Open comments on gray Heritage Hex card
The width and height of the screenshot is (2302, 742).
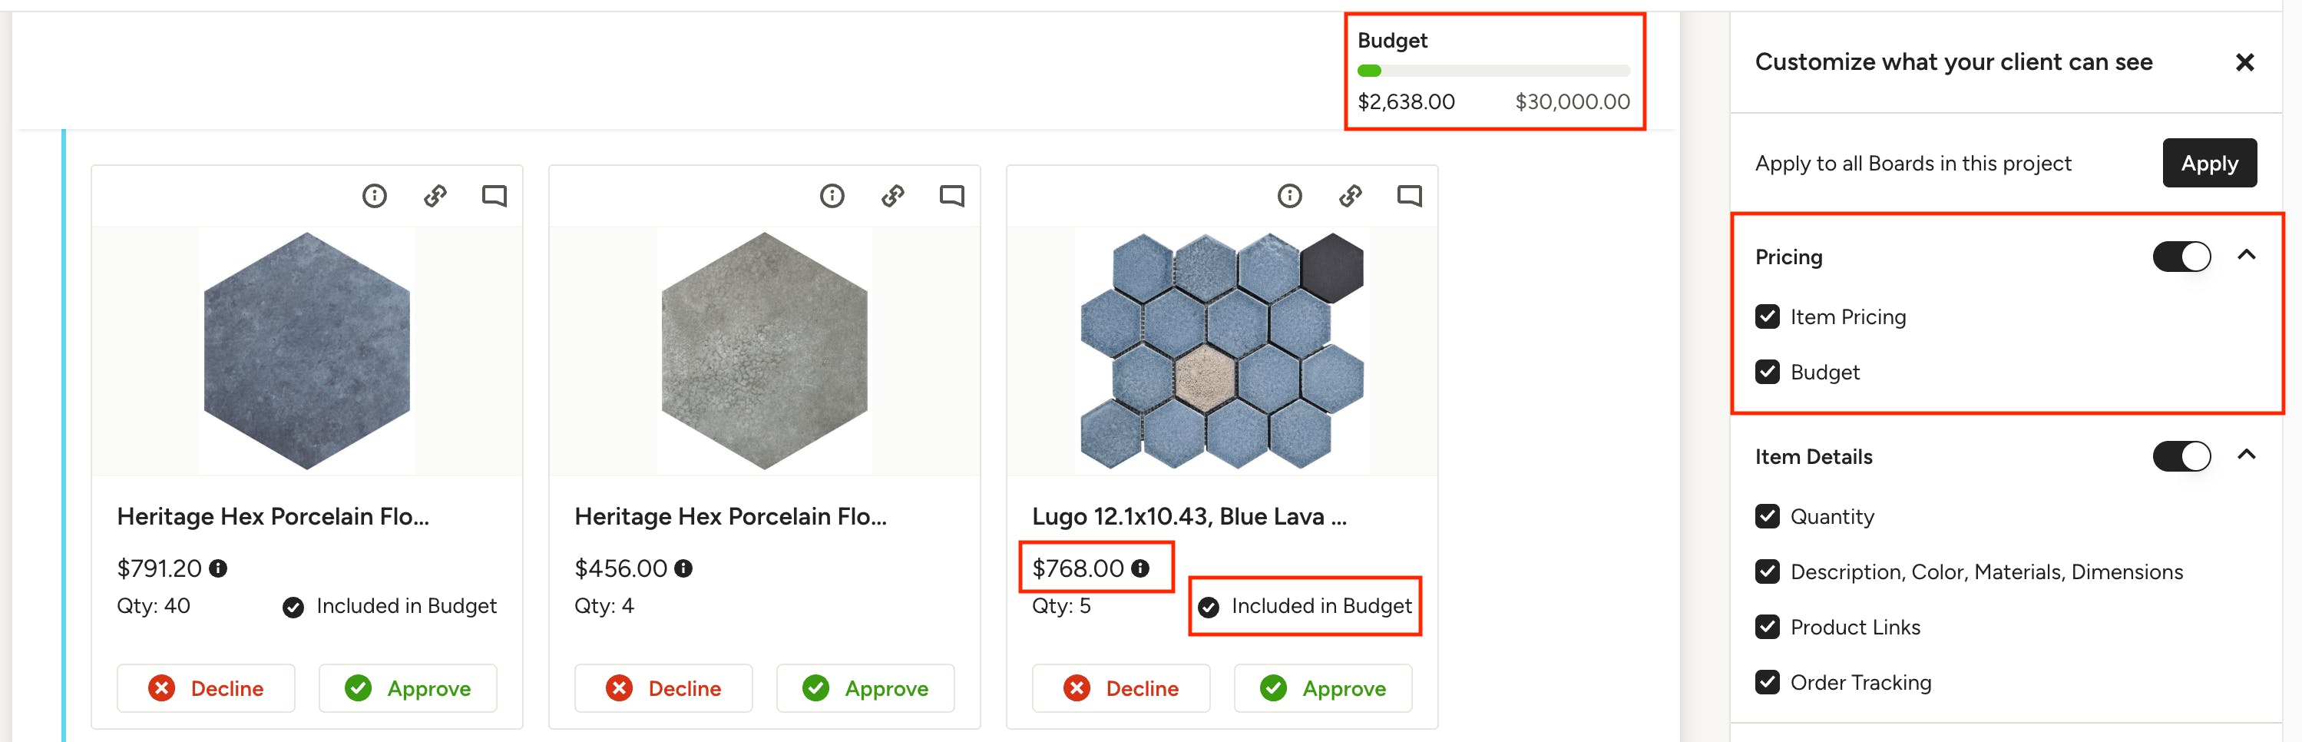click(951, 196)
